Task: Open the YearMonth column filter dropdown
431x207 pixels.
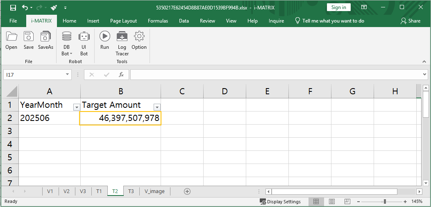Action: pos(76,107)
